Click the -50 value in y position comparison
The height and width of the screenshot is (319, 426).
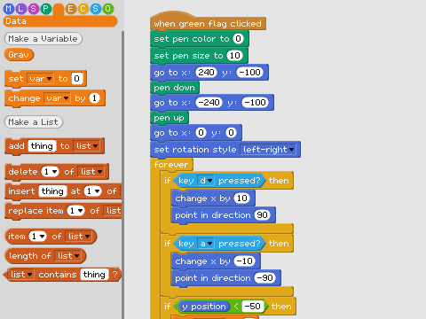click(253, 307)
